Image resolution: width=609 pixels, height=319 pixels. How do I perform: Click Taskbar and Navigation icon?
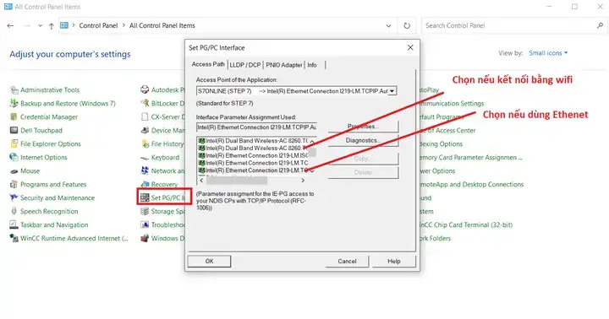[x=14, y=224]
